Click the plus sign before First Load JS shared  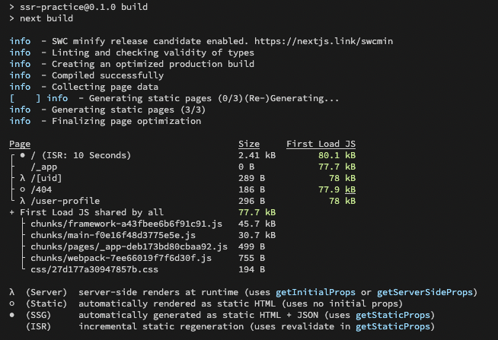12,212
